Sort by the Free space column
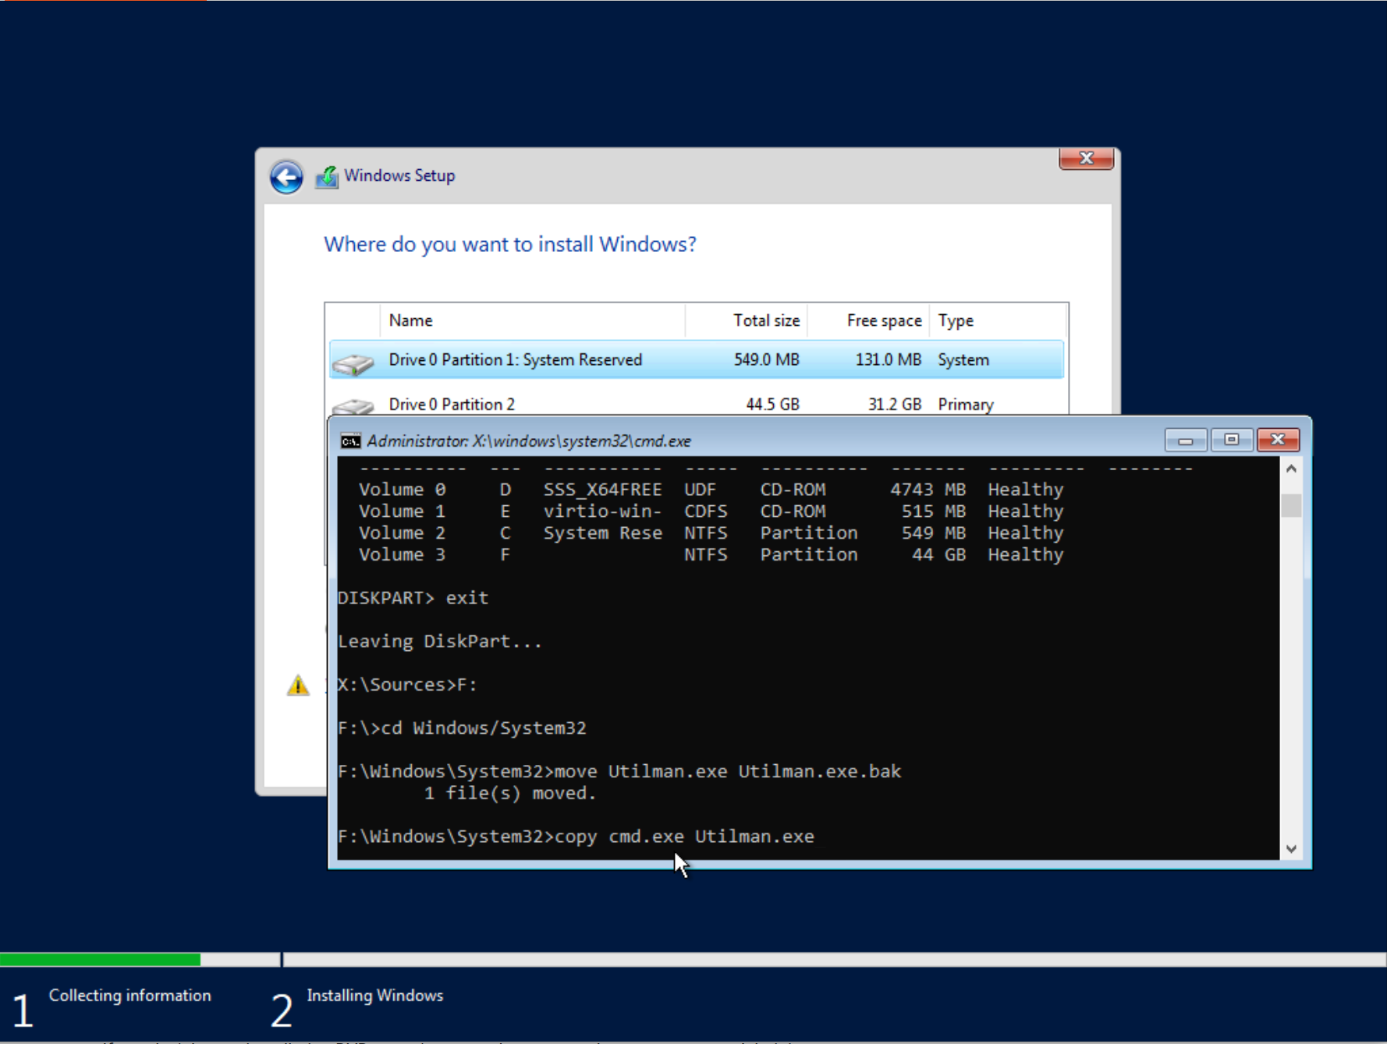 coord(868,320)
